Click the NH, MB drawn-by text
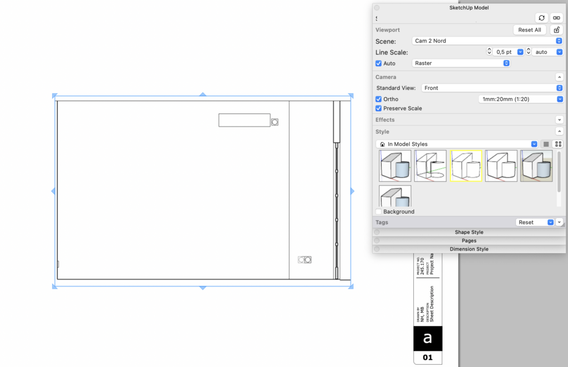Screen dimensions: 568x367 pos(422,314)
